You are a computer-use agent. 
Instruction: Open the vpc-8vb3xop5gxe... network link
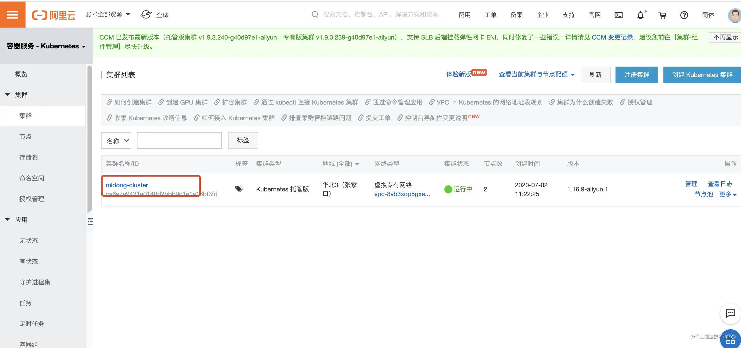click(x=402, y=194)
